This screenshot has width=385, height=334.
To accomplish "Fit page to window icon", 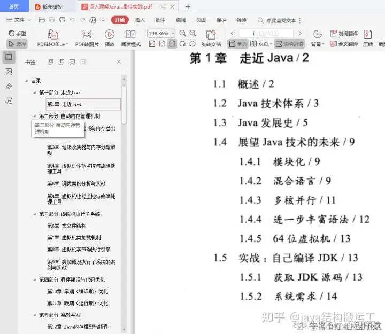I will click(162, 44).
